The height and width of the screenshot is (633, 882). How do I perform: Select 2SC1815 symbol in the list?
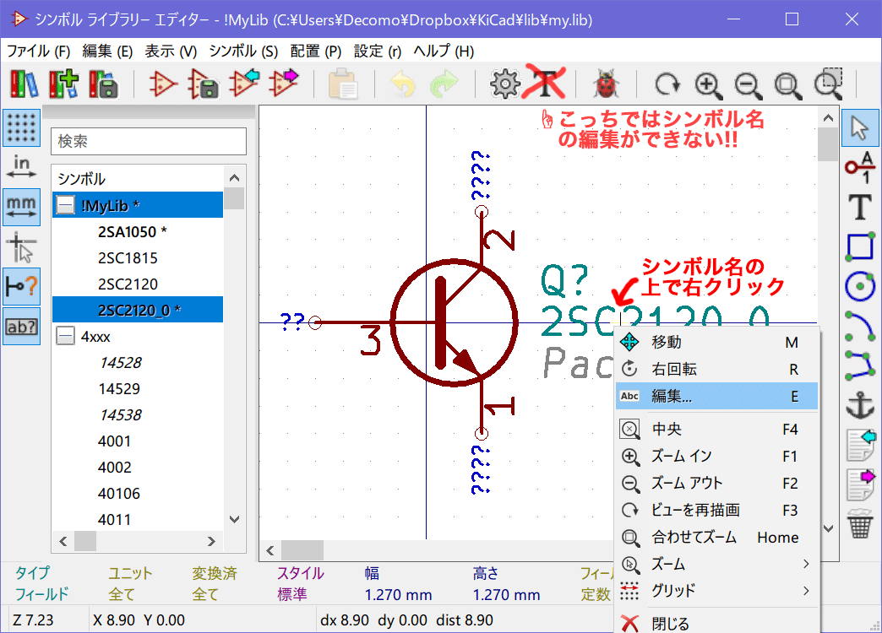tap(128, 257)
